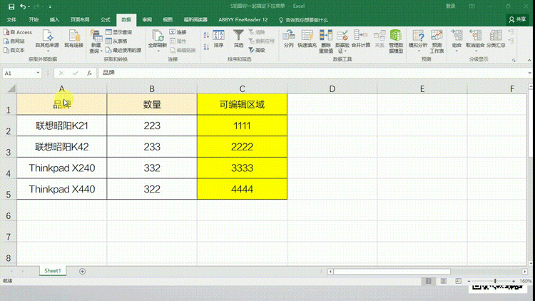Open existing connections (现有连接)

[73, 39]
